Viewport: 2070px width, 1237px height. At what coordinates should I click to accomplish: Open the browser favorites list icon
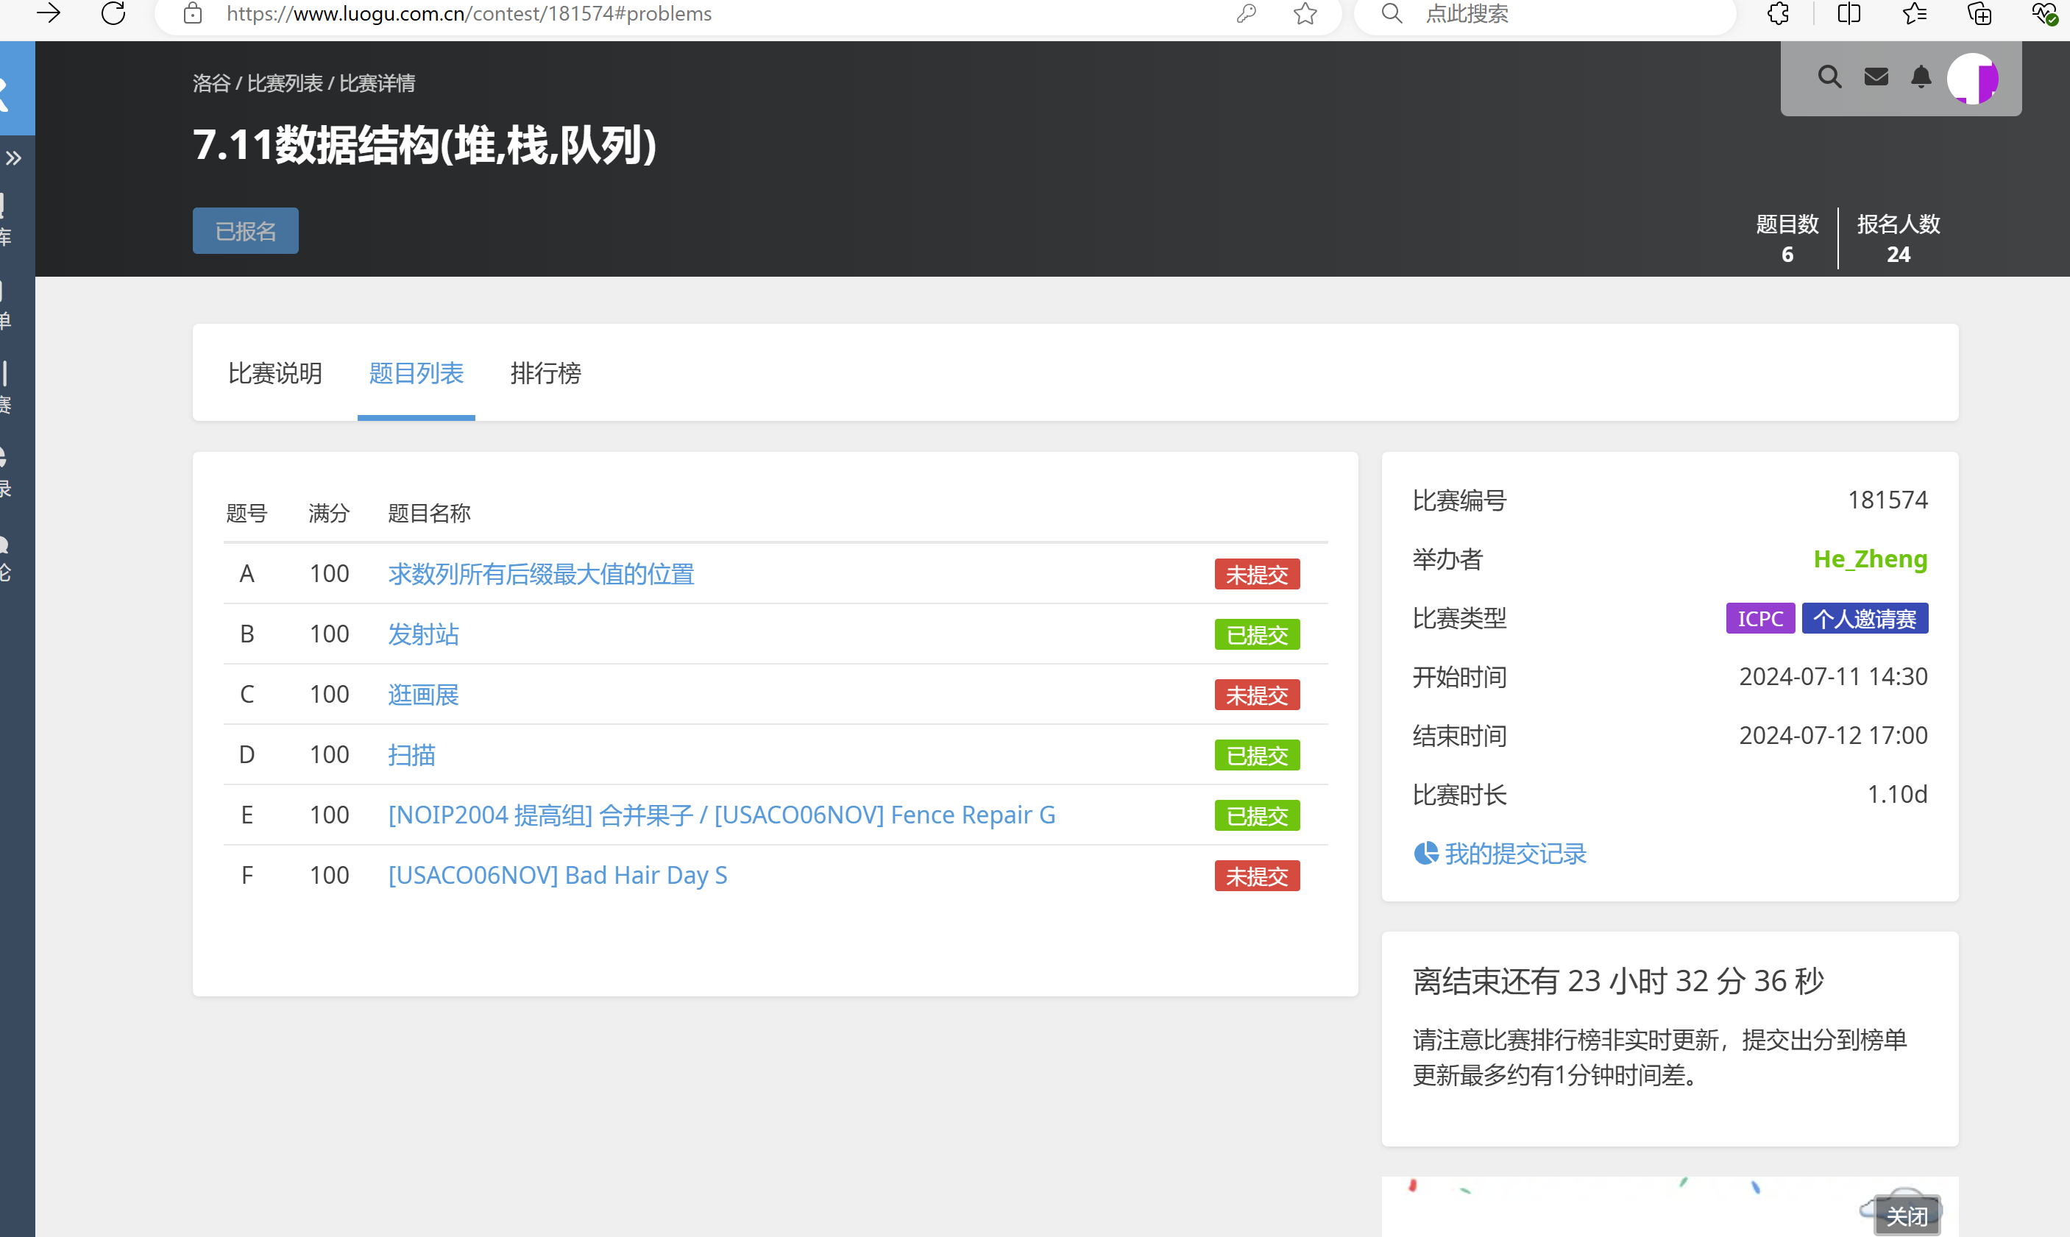(1915, 13)
